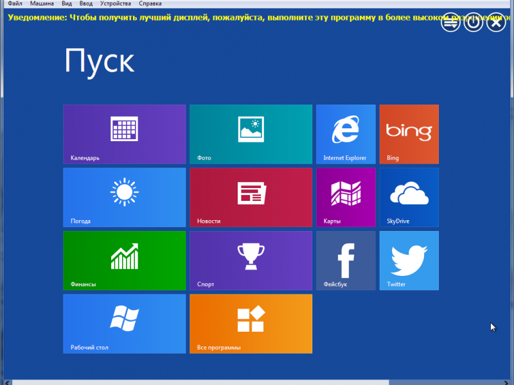
Task: Open the Машина menu
Action: click(42, 4)
